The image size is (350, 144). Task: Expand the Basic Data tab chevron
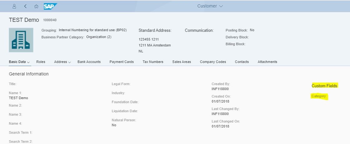click(x=28, y=62)
